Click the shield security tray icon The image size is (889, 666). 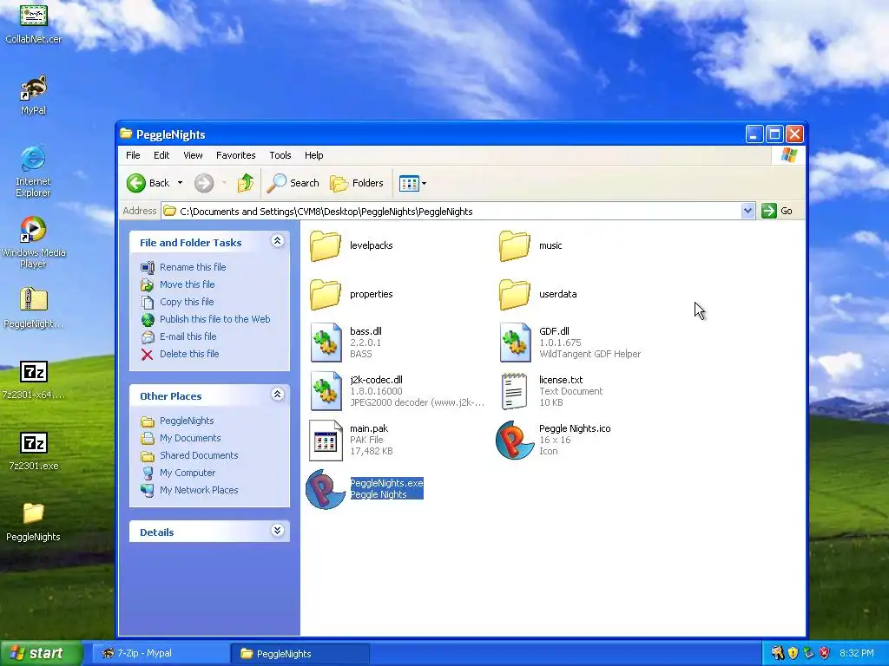point(793,653)
